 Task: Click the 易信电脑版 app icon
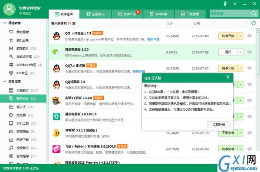tap(56, 116)
